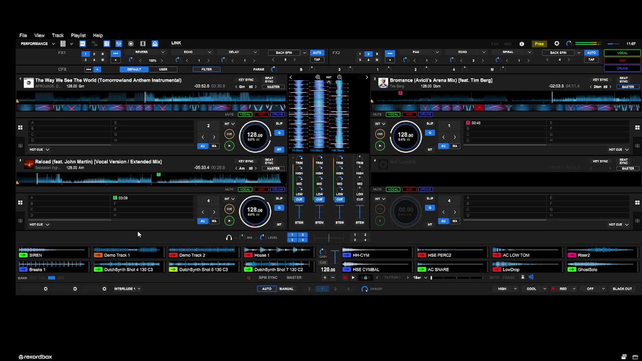Trigger the GhostSolo sampler slot
The height and width of the screenshot is (361, 642).
click(602, 267)
